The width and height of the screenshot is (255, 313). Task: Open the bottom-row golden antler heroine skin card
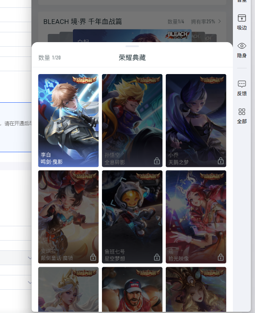tap(196, 289)
